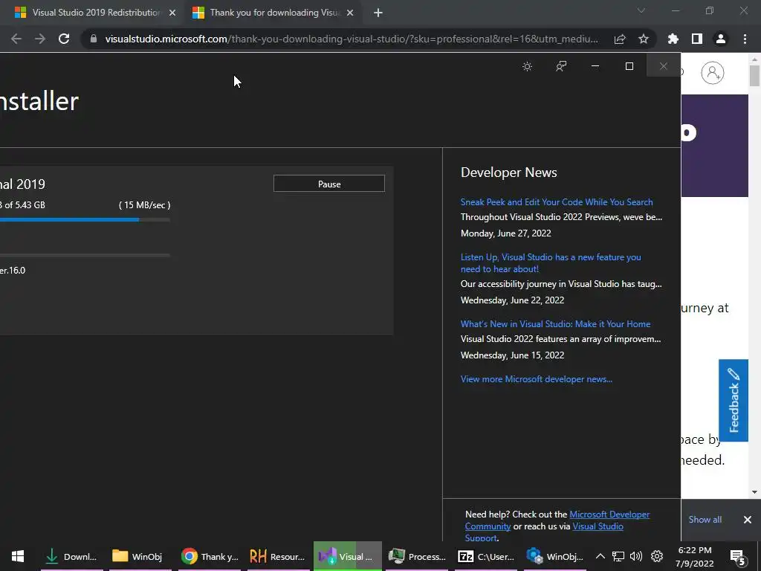Viewport: 761px width, 571px height.
Task: Share this page from address bar
Action: pyautogui.click(x=620, y=39)
